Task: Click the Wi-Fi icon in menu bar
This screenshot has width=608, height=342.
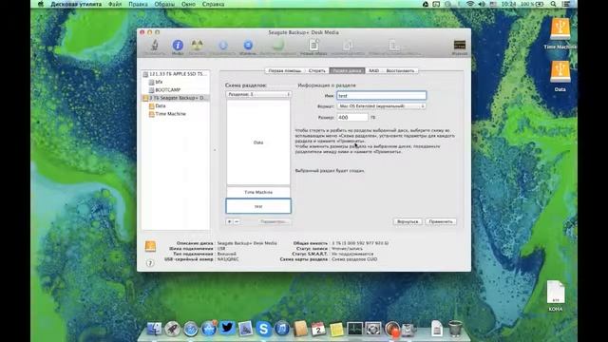Action: click(470, 4)
